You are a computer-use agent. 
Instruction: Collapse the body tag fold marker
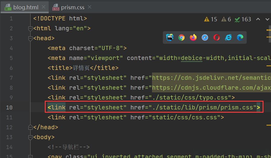30,137
